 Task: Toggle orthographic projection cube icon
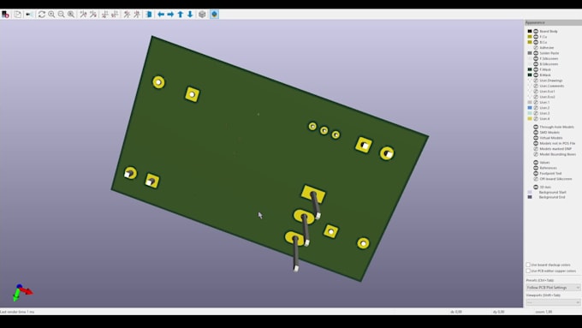point(202,14)
